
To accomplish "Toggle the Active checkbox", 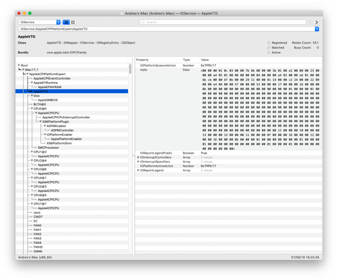I will pos(269,53).
